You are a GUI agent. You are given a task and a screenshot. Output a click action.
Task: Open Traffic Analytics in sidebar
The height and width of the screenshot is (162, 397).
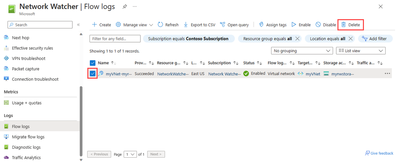click(x=26, y=158)
